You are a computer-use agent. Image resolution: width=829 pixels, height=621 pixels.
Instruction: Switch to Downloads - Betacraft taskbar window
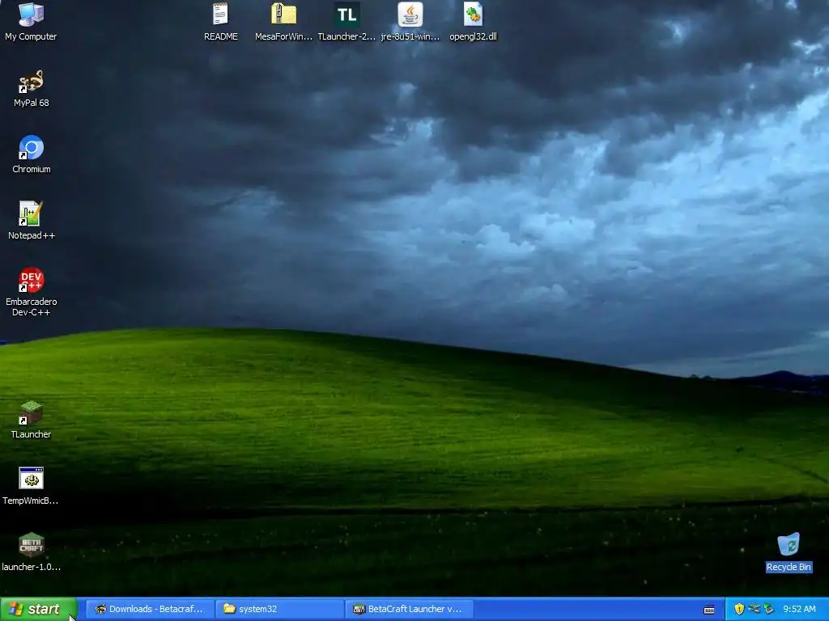pyautogui.click(x=150, y=609)
